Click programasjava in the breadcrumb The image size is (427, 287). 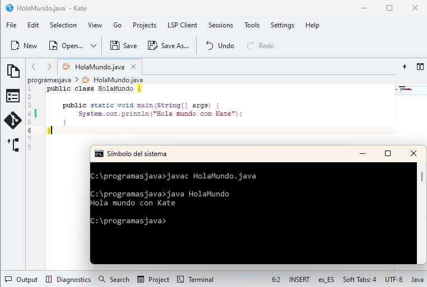49,80
